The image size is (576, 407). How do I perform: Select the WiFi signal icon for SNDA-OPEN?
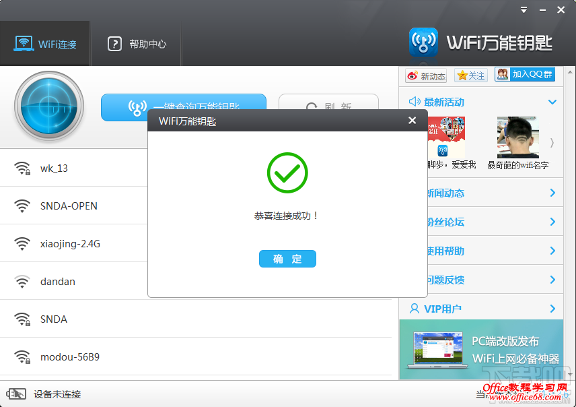[x=22, y=206]
